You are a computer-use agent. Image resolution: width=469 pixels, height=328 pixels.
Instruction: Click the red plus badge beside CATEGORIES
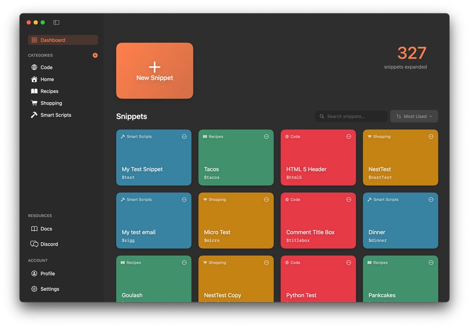[x=95, y=55]
